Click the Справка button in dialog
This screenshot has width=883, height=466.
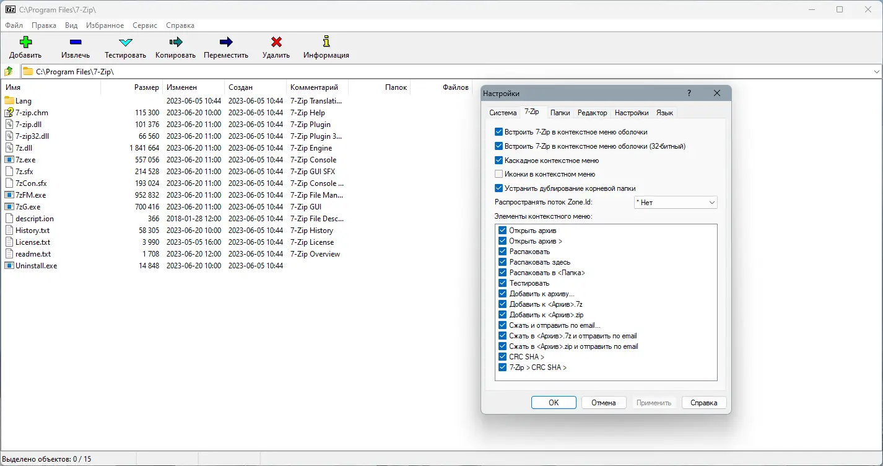coord(704,403)
